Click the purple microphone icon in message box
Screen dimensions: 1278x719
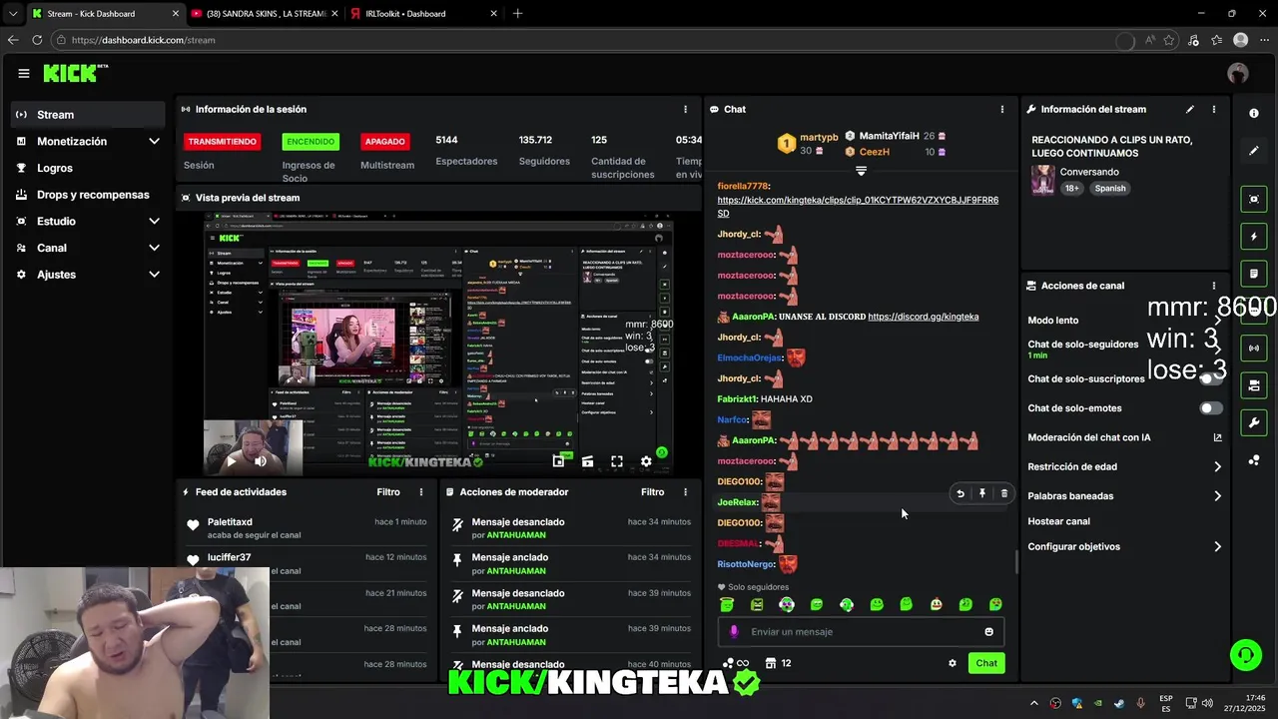pos(734,632)
